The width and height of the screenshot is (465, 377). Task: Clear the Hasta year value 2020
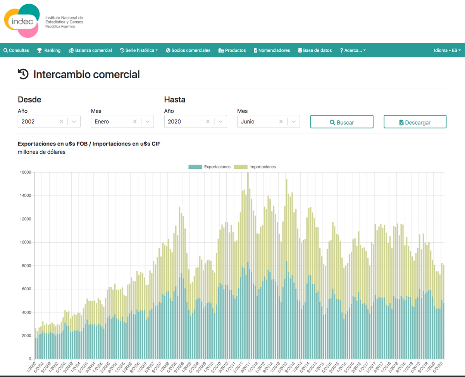[208, 122]
